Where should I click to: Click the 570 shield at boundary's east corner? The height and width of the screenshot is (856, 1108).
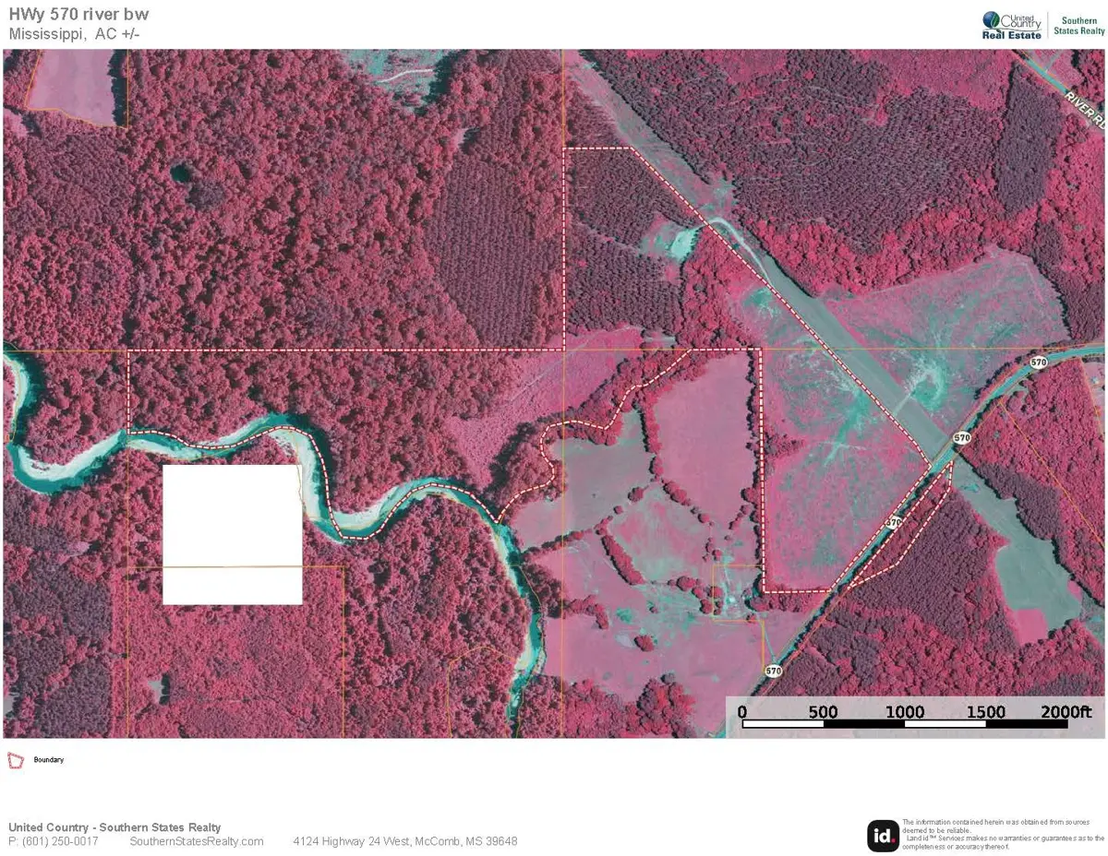(962, 438)
